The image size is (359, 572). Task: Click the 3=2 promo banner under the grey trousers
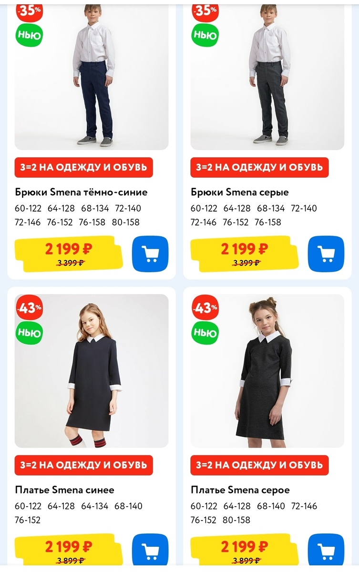point(260,167)
